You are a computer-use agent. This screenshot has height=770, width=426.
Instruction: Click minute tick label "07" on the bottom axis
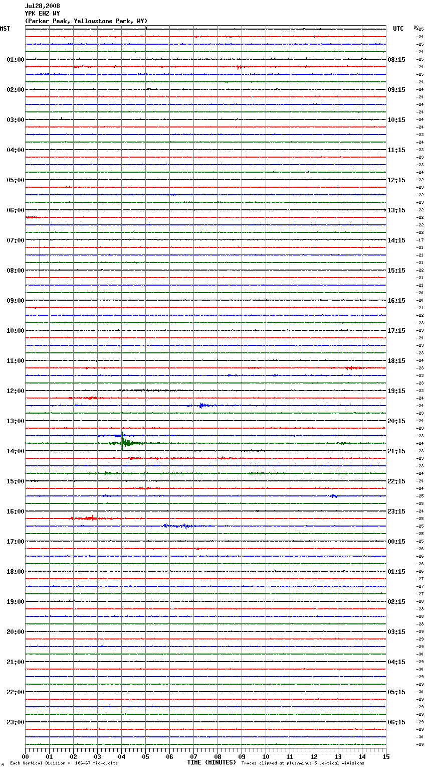pyautogui.click(x=193, y=756)
